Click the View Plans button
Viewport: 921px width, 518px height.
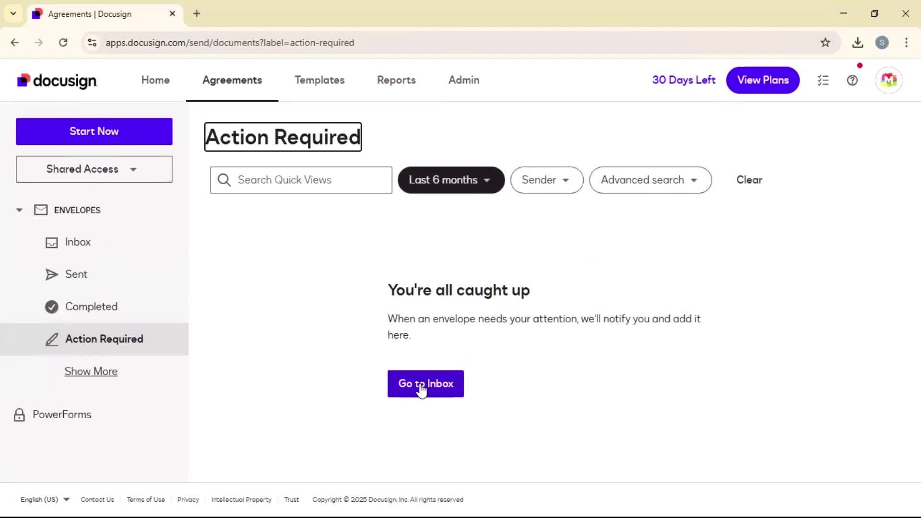coord(763,80)
